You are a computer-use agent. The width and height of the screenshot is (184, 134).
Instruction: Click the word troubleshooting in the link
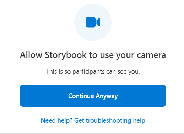[x=108, y=120]
